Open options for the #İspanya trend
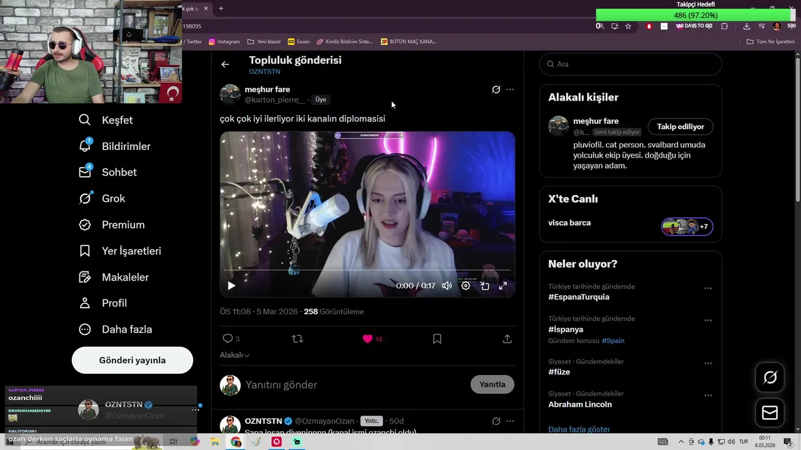801x450 pixels. (x=708, y=321)
